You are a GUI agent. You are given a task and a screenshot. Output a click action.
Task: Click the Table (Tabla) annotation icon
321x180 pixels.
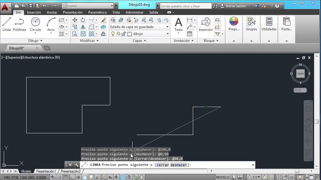[190, 34]
